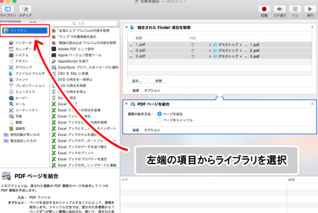Open オプション tab in PDF ページを結合 action
Image resolution: width=318 pixels, height=213 pixels.
152,129
